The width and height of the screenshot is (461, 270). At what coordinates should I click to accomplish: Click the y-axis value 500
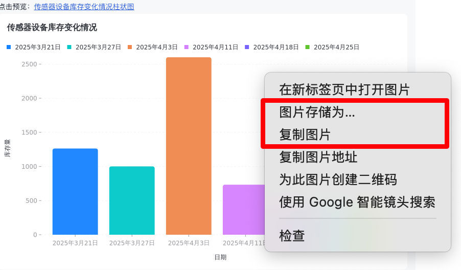pyautogui.click(x=32, y=200)
